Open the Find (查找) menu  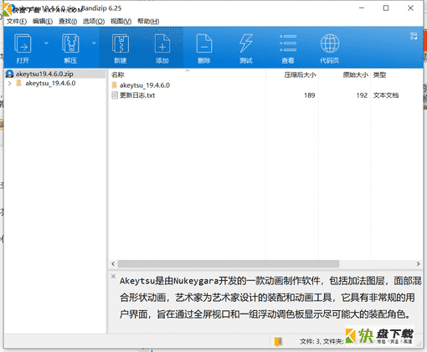pyautogui.click(x=68, y=21)
